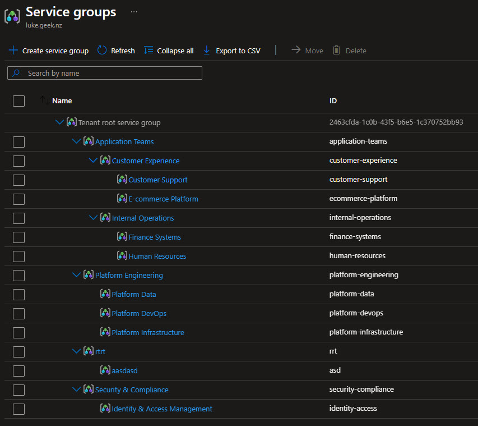Click the Identity & Access Management group icon
The image size is (478, 426).
pyautogui.click(x=105, y=408)
